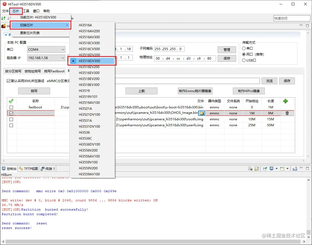Switch to 按分区烧写 tab

[13, 71]
